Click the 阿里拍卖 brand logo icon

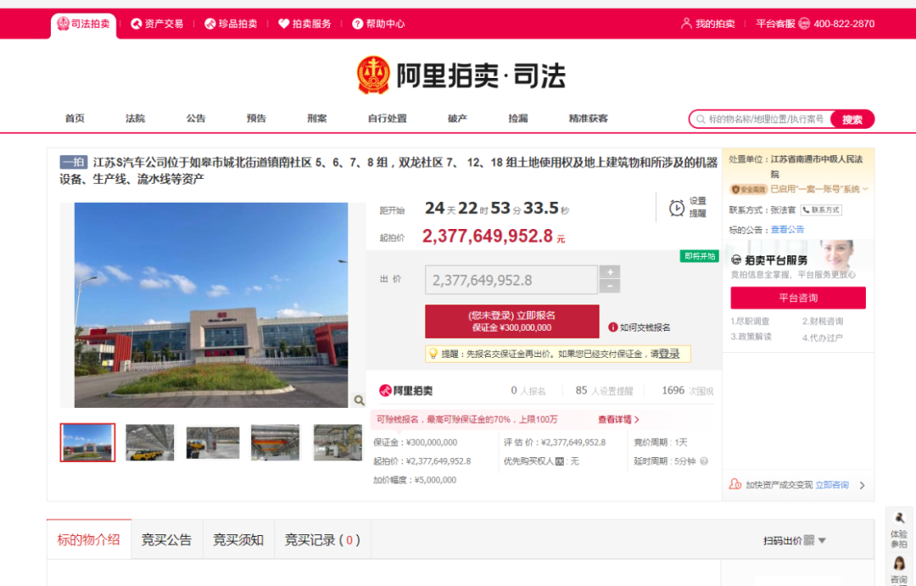coord(385,391)
